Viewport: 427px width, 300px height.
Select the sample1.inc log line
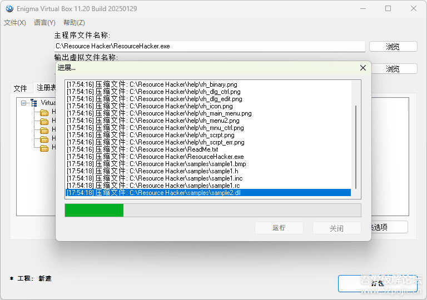[x=208, y=178]
